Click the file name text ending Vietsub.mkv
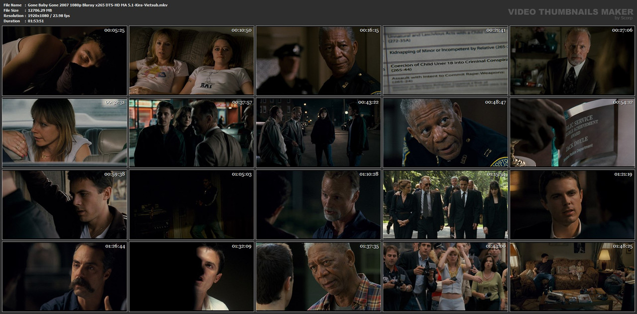This screenshot has height=314, width=637. tap(98, 5)
